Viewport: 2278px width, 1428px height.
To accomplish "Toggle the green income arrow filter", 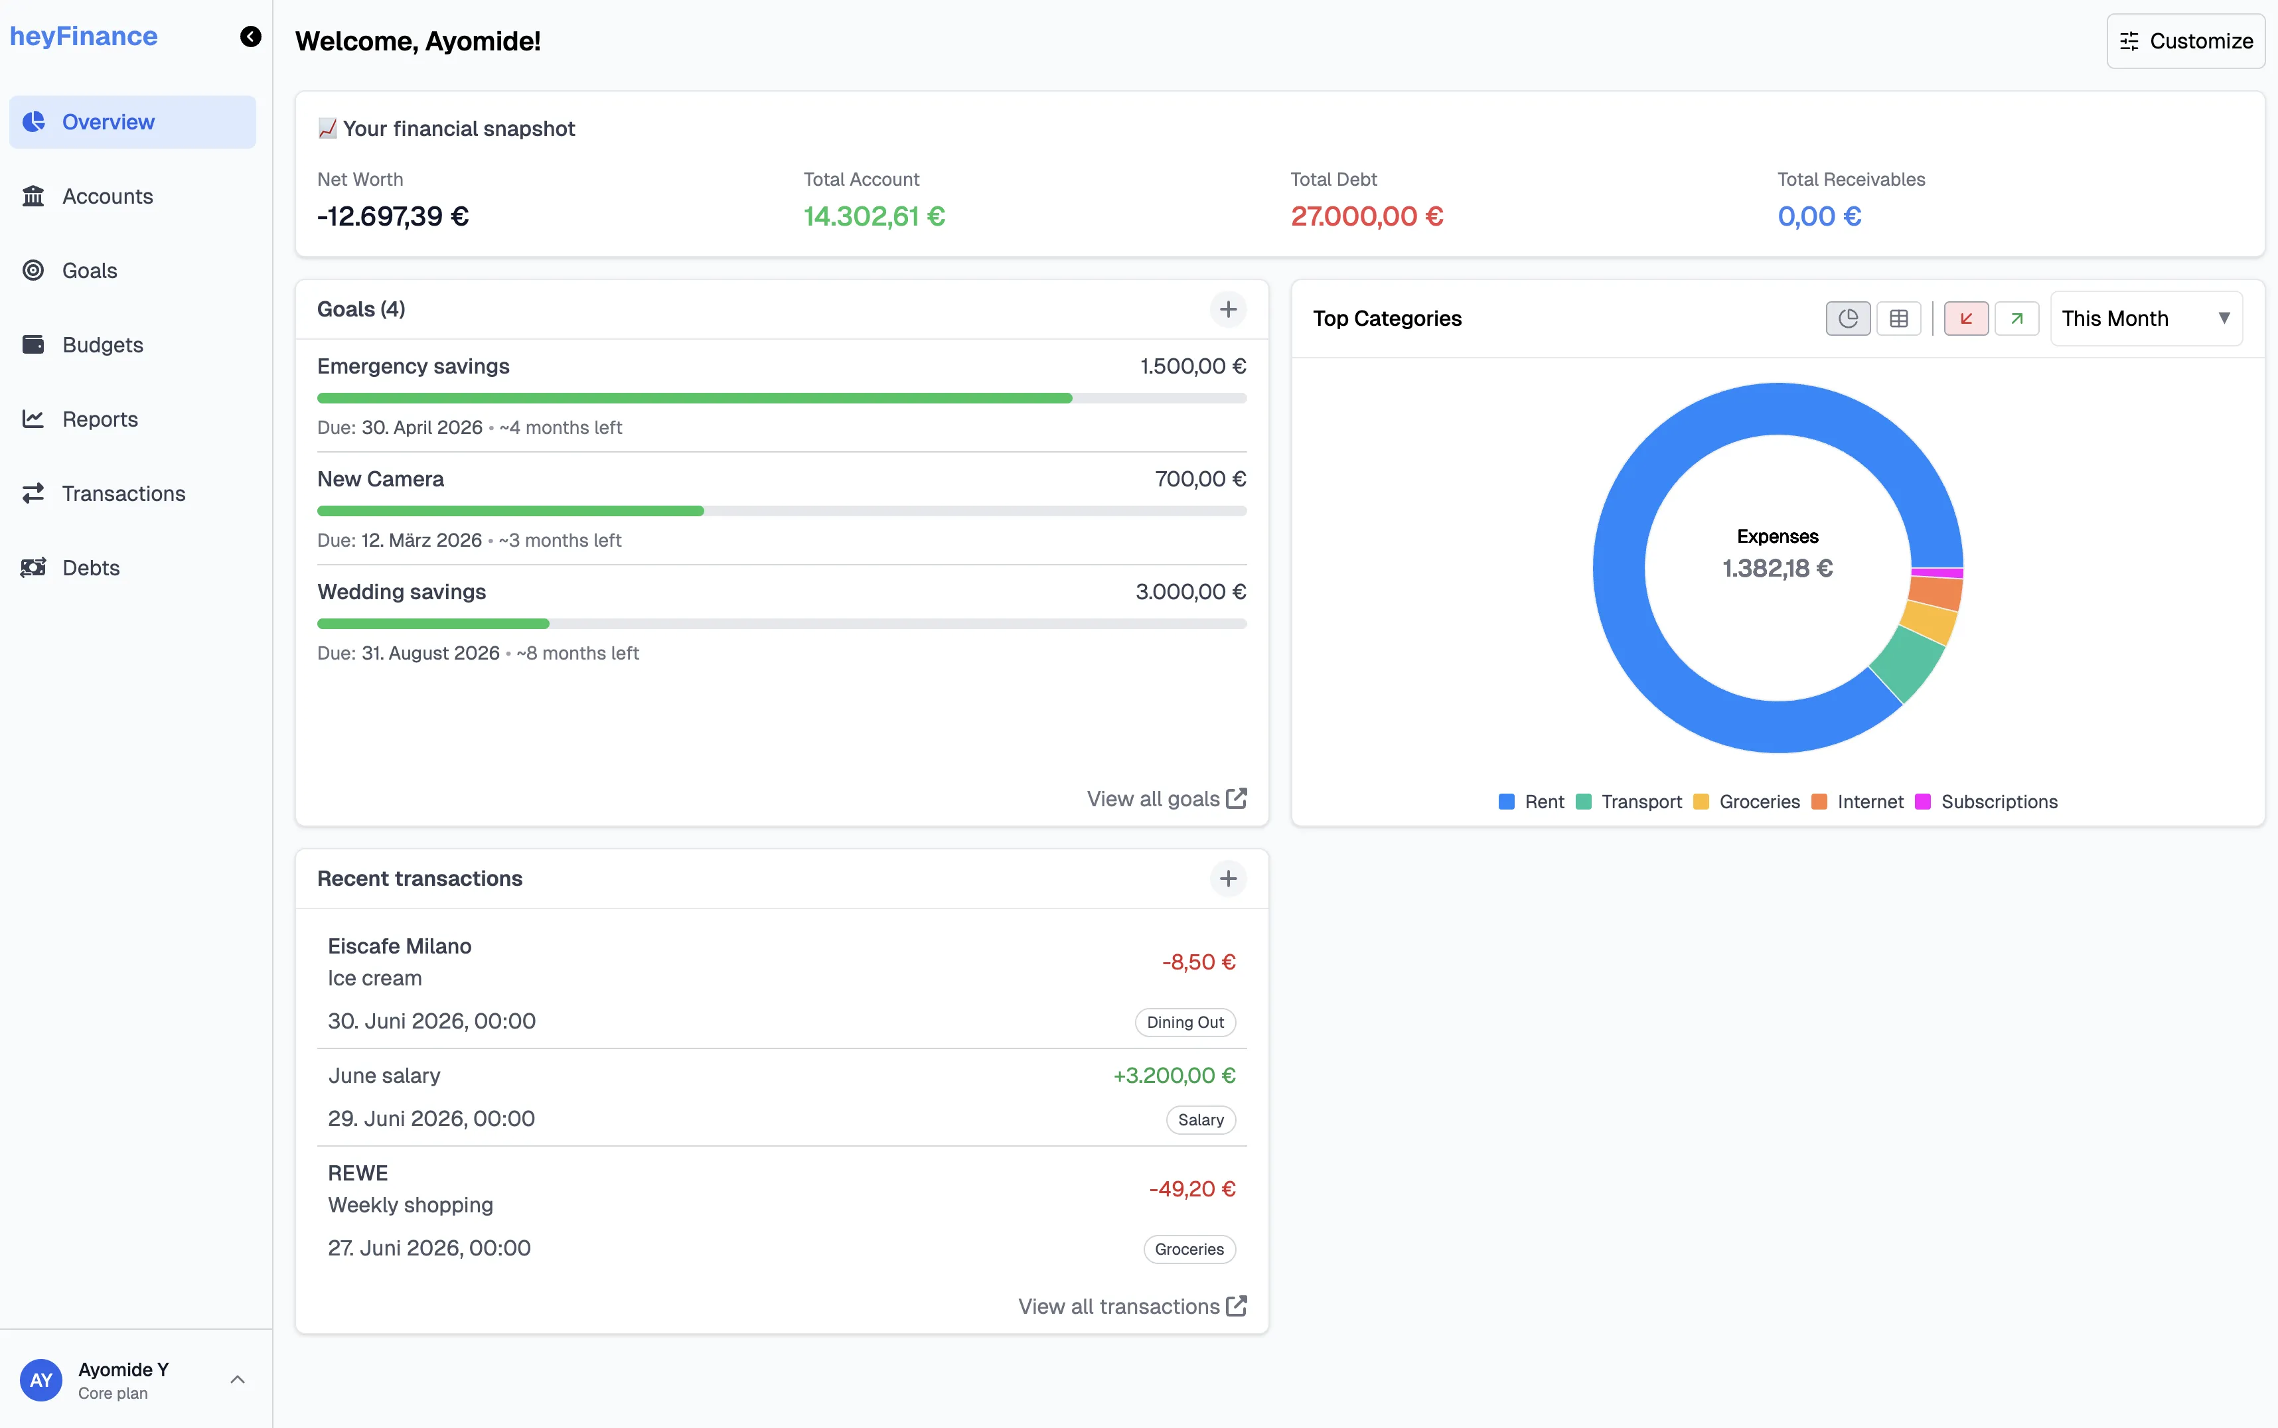I will [x=2018, y=319].
